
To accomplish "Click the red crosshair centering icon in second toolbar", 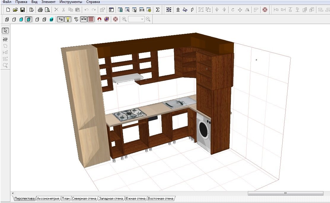I will (x=115, y=19).
